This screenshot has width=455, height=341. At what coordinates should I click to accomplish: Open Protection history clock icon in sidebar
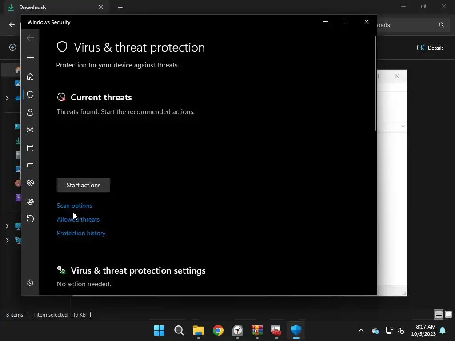pos(30,219)
